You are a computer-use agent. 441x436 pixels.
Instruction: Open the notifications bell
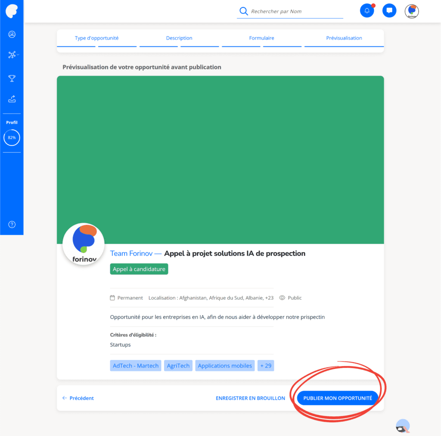pyautogui.click(x=367, y=11)
